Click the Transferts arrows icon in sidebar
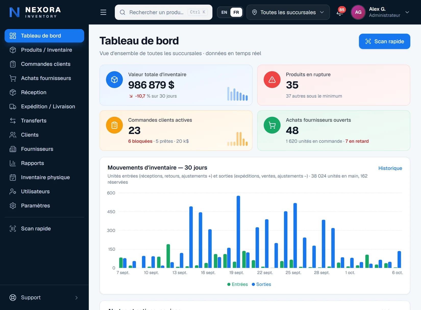 pyautogui.click(x=13, y=121)
